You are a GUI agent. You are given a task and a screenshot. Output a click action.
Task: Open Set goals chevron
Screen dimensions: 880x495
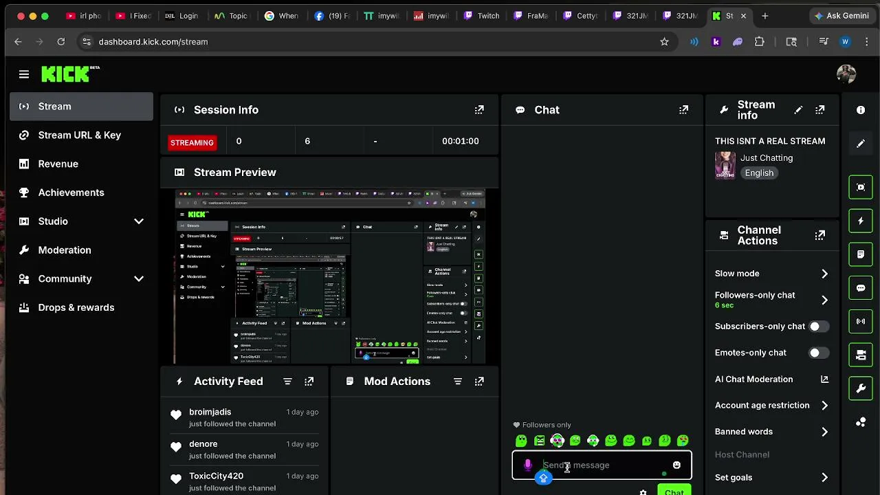(x=824, y=478)
